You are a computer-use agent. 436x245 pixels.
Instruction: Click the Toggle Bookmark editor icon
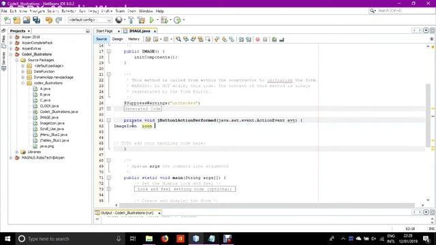click(x=232, y=39)
